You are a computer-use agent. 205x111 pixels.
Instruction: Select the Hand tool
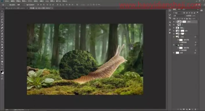click(2, 61)
